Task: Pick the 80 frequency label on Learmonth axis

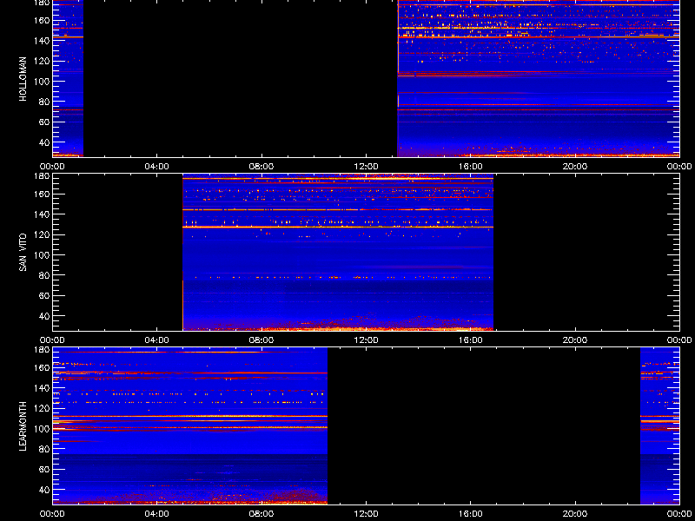Action: 45,449
